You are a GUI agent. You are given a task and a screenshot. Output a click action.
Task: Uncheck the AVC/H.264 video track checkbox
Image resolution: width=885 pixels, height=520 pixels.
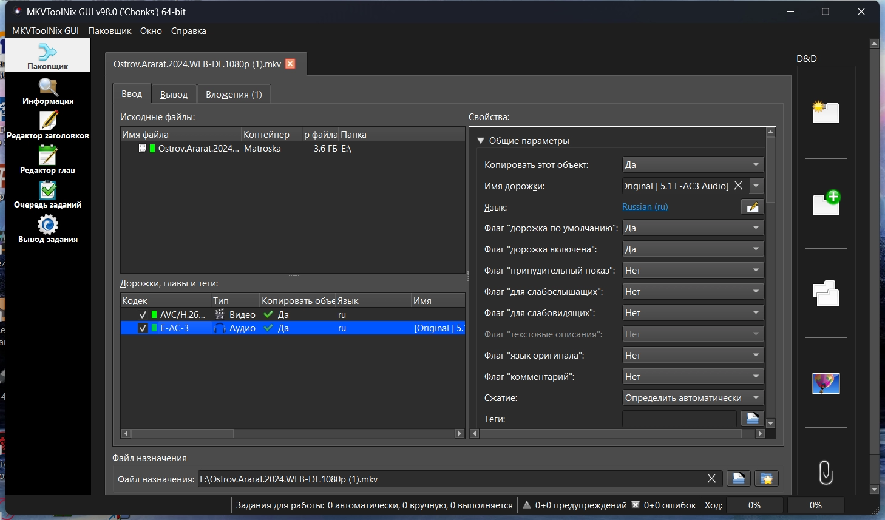143,315
